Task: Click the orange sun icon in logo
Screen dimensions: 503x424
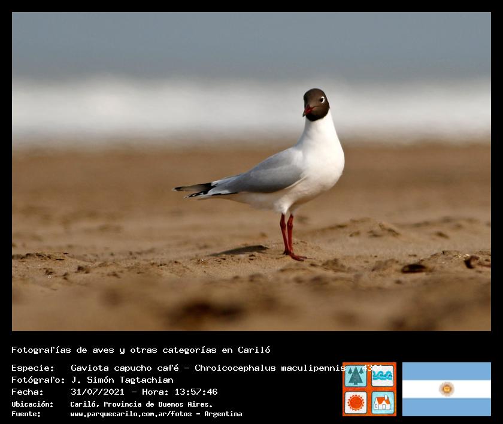Action: pos(356,402)
